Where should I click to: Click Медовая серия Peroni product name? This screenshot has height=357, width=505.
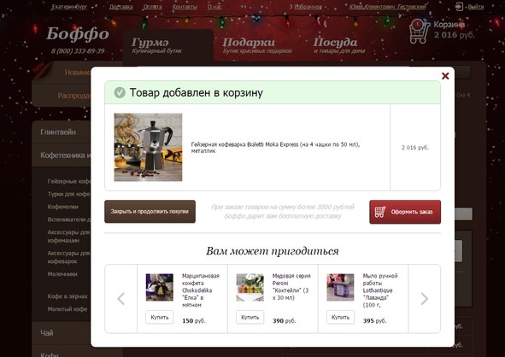click(291, 286)
